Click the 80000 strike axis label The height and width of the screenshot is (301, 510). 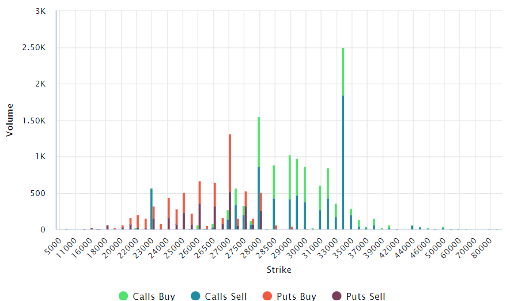(x=482, y=249)
